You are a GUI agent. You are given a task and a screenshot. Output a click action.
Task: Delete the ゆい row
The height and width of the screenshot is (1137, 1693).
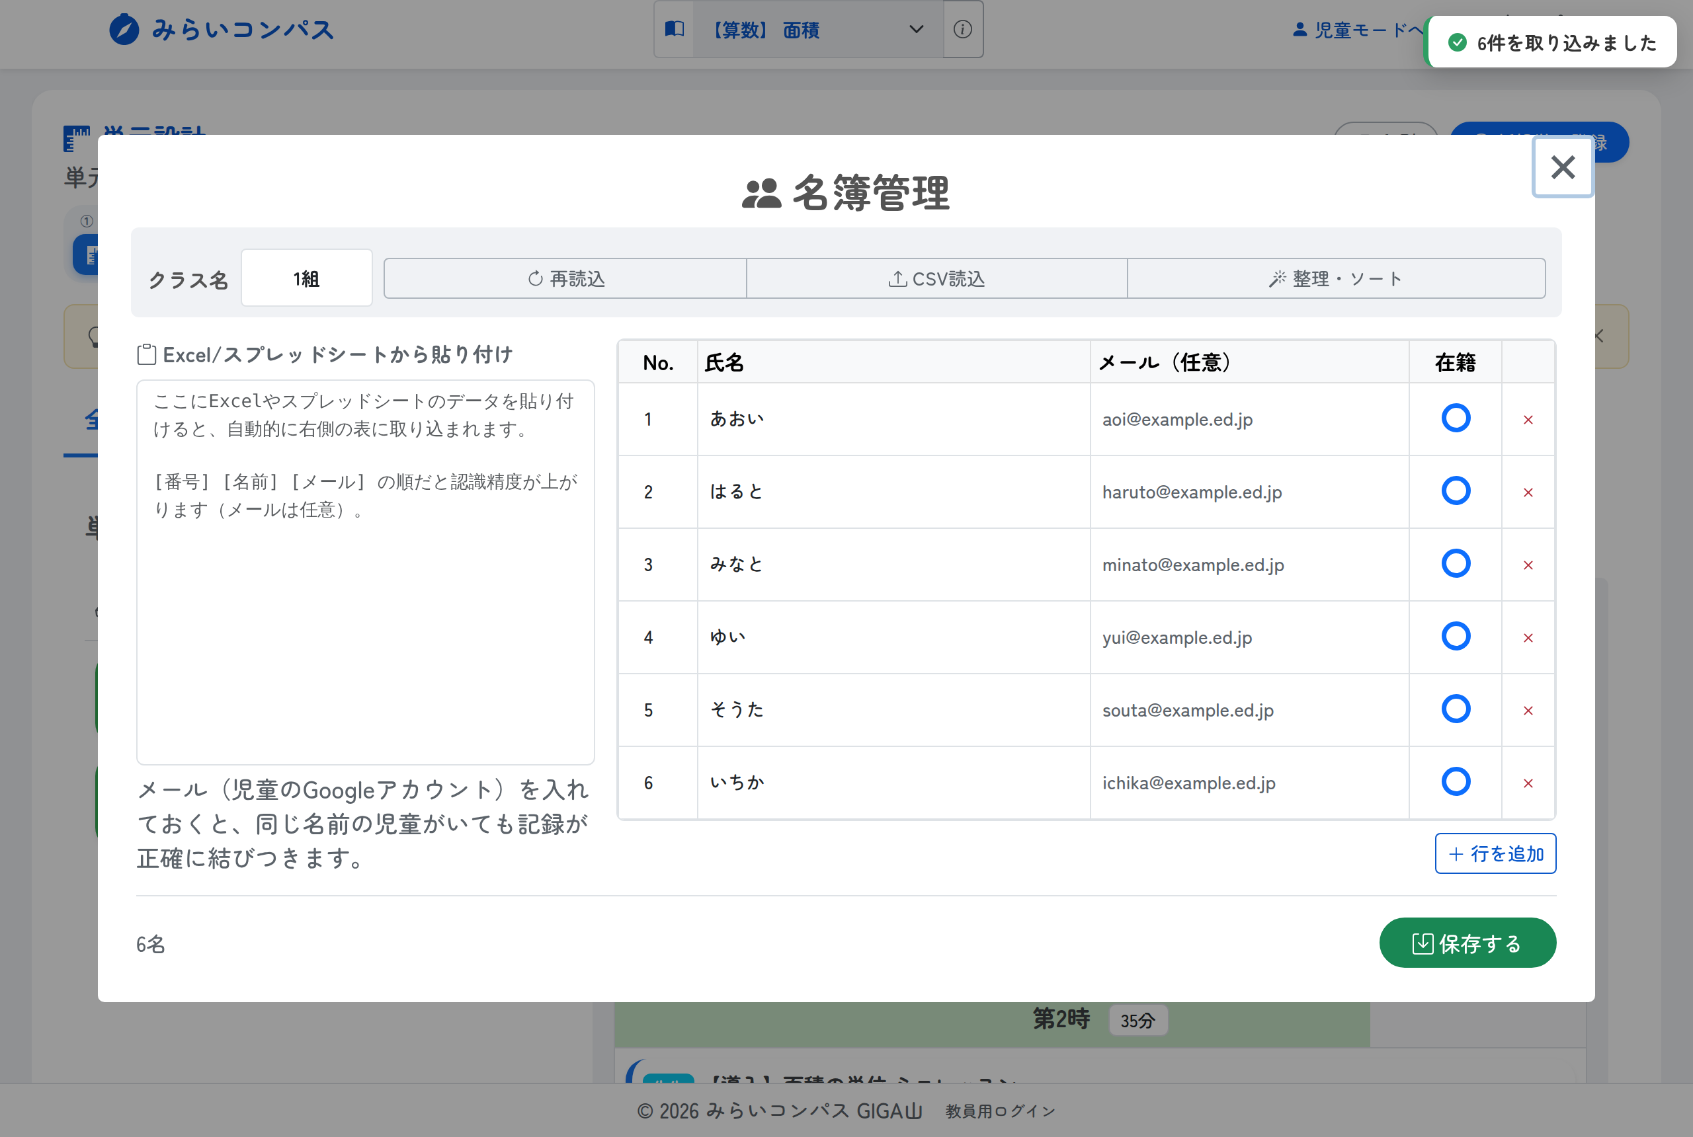1528,638
